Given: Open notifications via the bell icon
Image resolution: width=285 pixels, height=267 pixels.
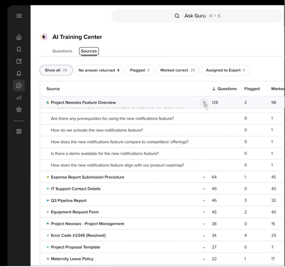Looking at the screenshot, I should [19, 73].
